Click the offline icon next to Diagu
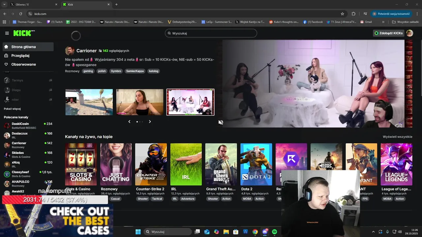Screen dimensions: 422x237 point(50,90)
